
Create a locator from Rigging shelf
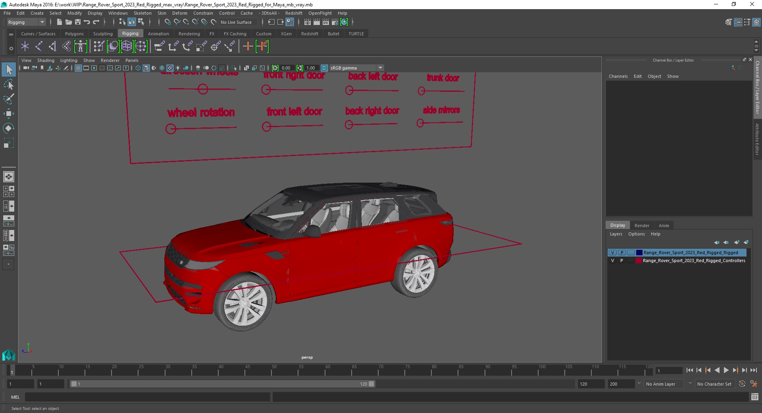pos(25,46)
